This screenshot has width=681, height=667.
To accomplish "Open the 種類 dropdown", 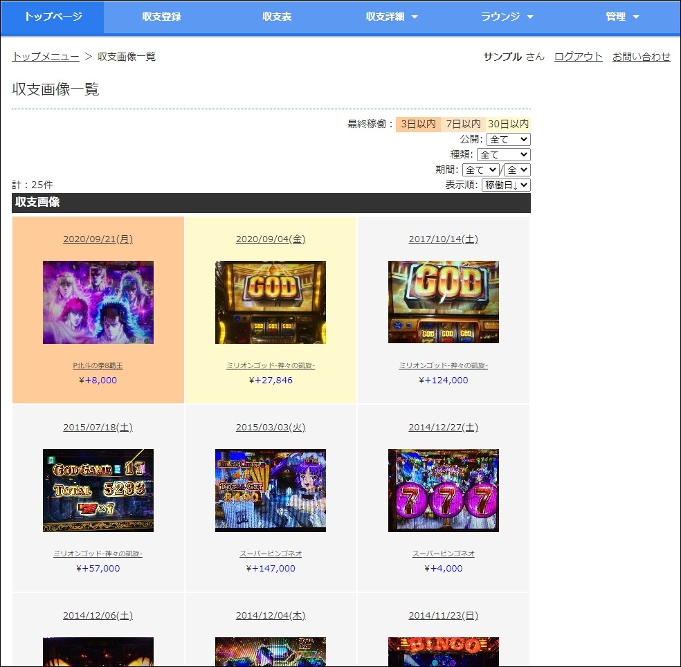I will pyautogui.click(x=503, y=154).
